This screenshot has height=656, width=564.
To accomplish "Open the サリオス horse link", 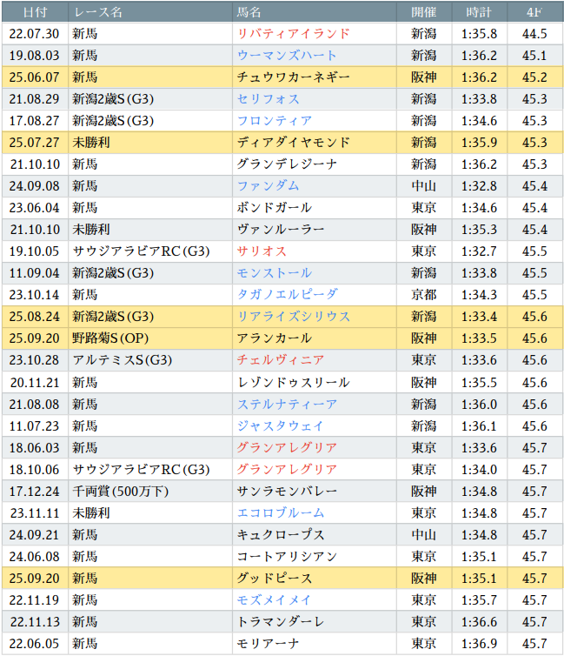I will [262, 251].
